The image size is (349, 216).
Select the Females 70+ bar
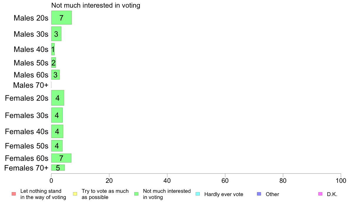58,168
